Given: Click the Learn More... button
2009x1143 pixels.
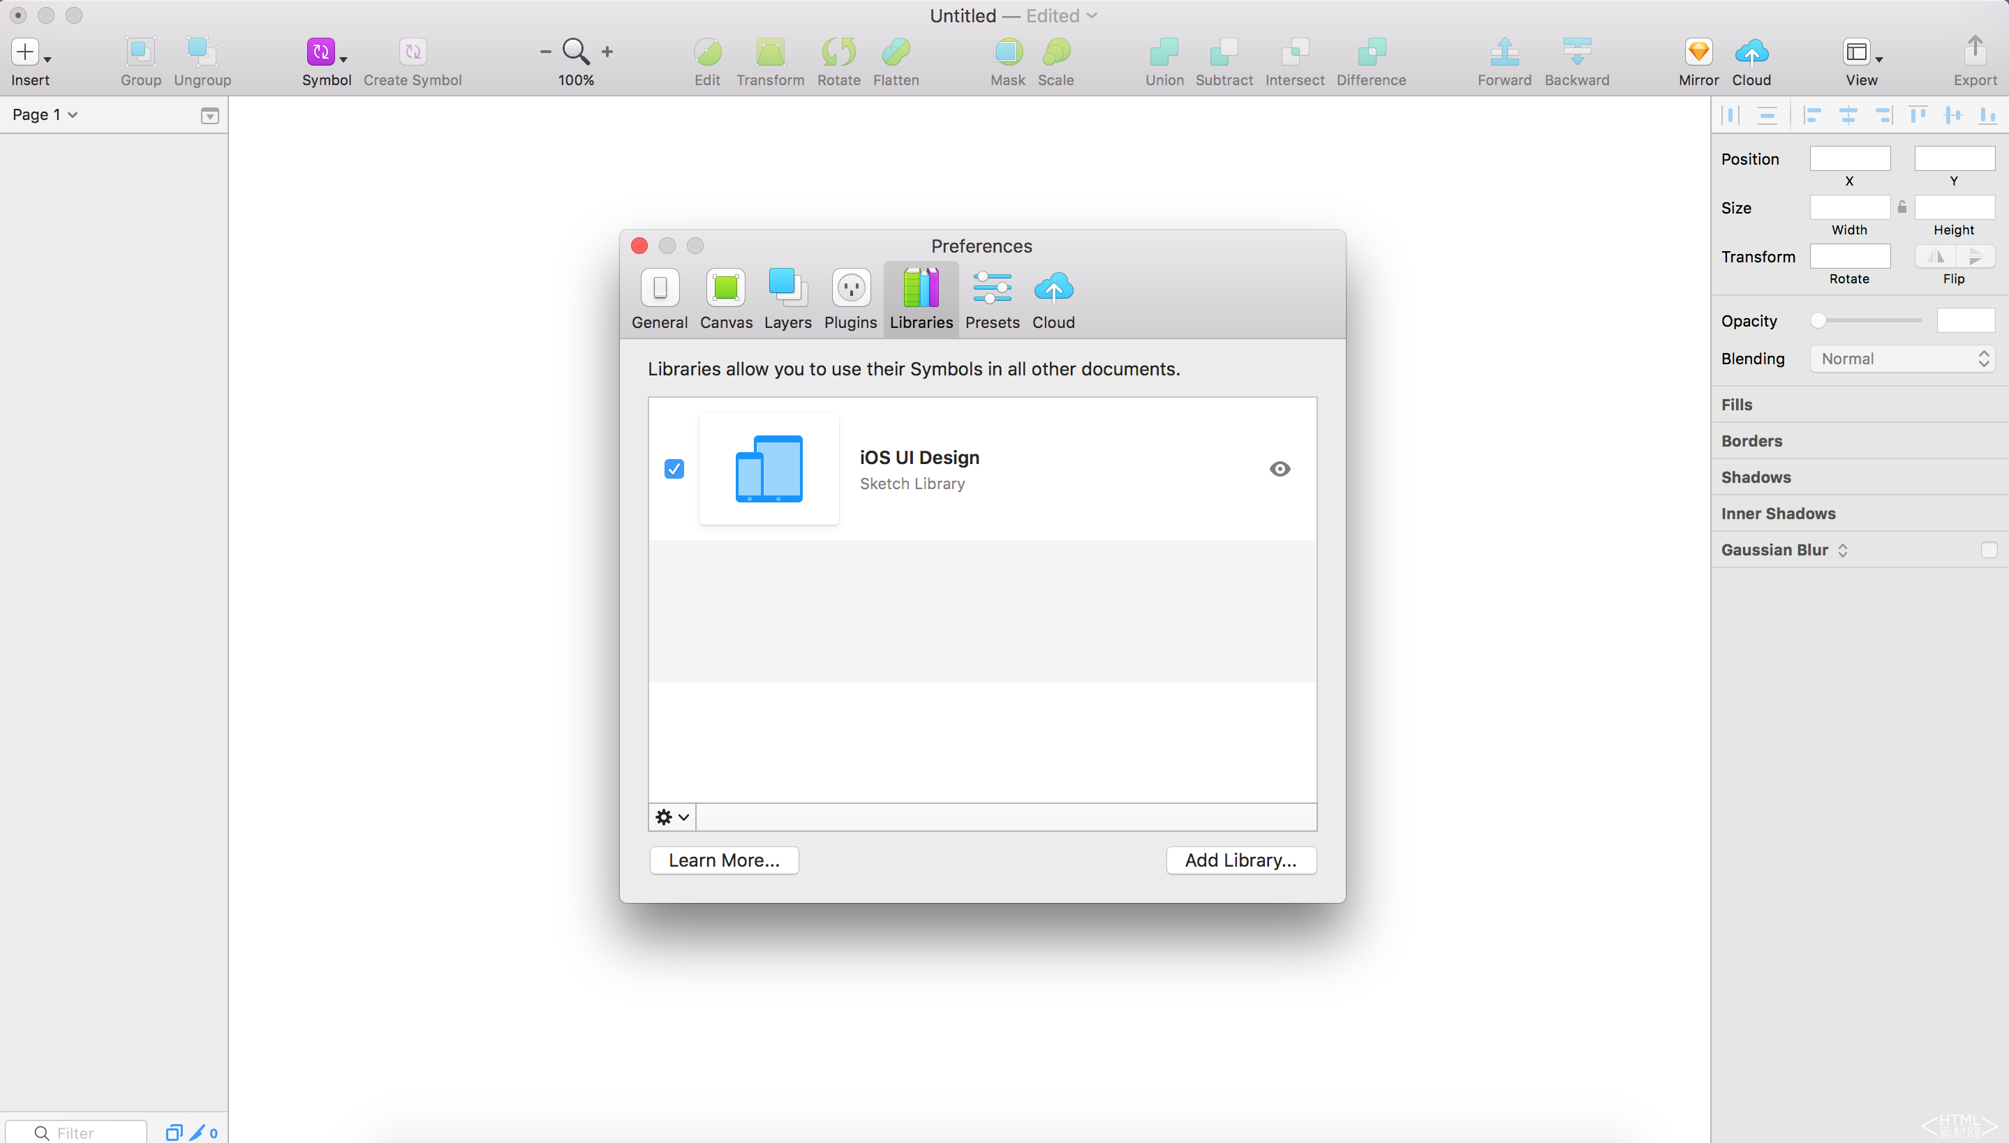Looking at the screenshot, I should [724, 860].
